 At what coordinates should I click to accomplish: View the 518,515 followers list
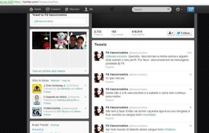point(138,33)
